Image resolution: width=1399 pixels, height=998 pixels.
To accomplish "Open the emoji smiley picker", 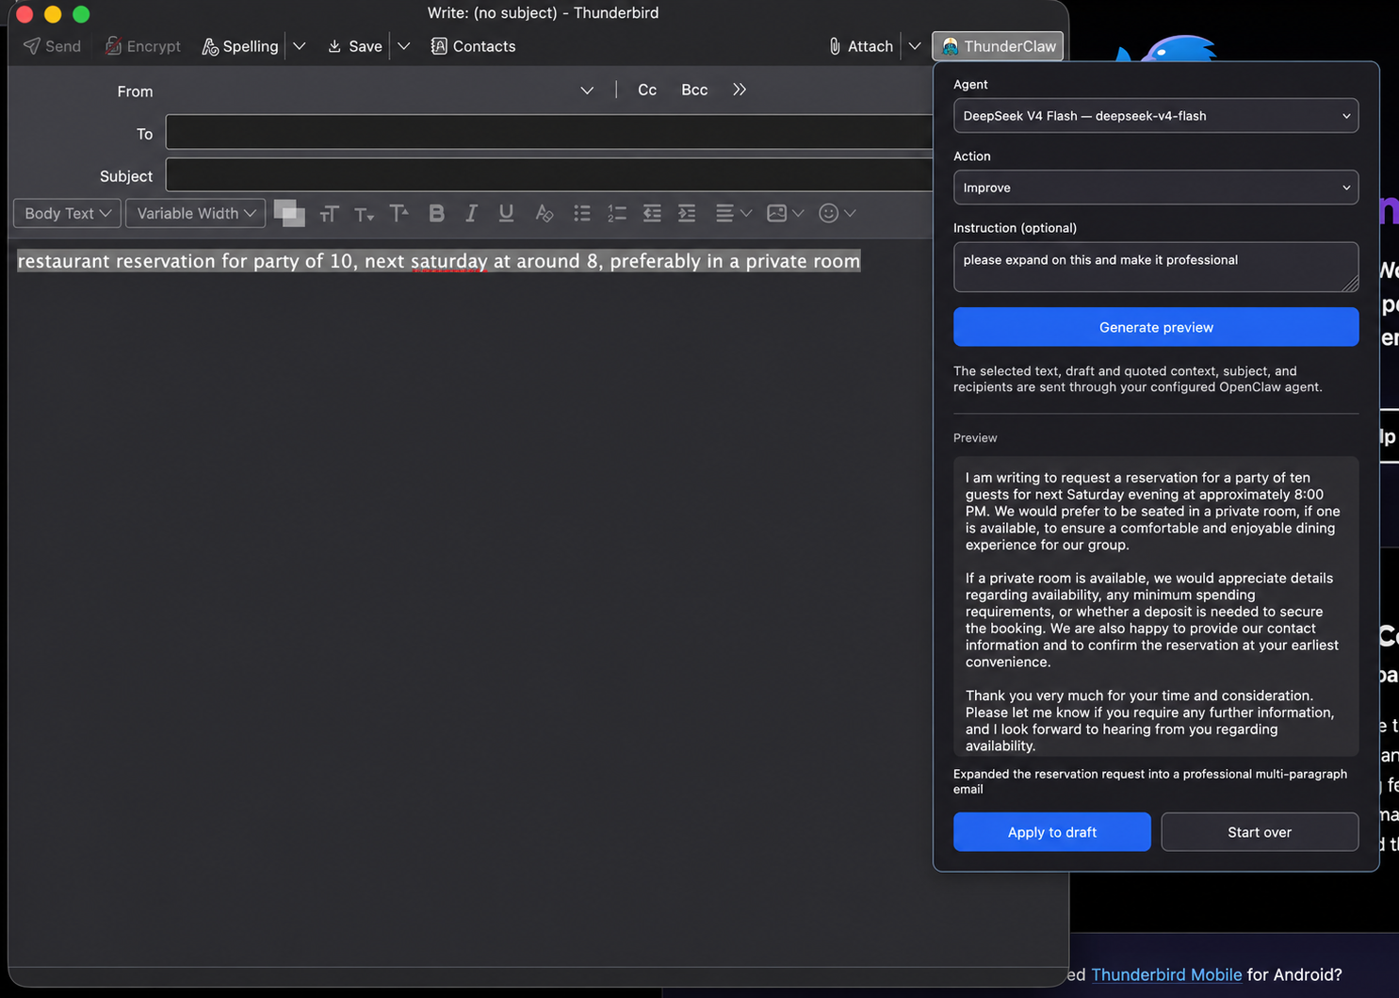I will point(837,214).
